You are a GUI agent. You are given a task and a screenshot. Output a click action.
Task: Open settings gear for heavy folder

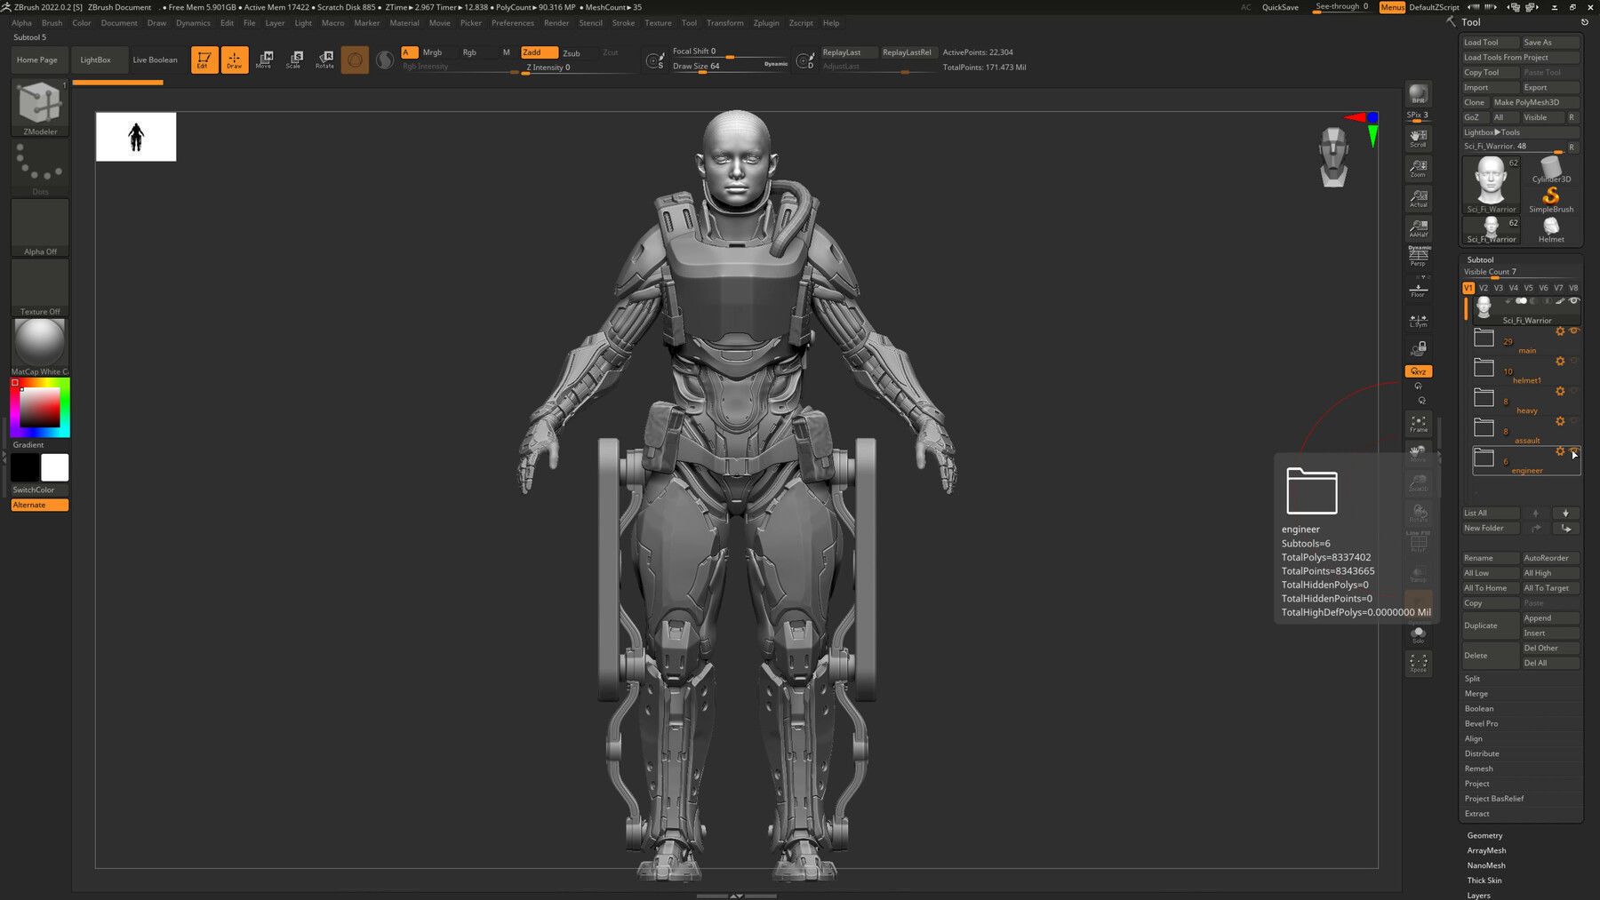[x=1560, y=391]
